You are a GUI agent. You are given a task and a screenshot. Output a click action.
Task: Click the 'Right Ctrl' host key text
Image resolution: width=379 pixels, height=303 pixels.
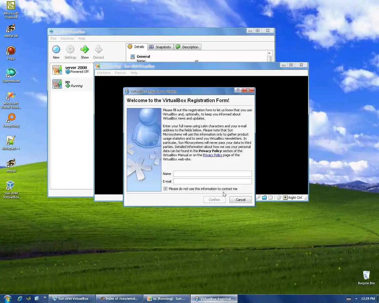click(295, 198)
